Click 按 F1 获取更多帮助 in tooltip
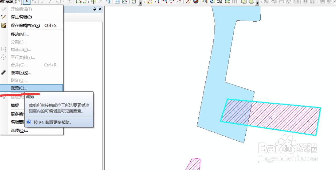Viewport: 336px width, 170px height. (52, 122)
